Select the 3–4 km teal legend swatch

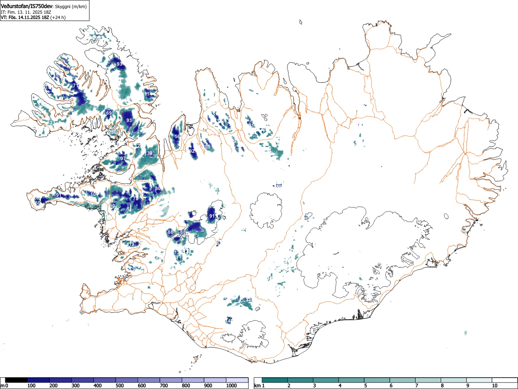[326, 380]
